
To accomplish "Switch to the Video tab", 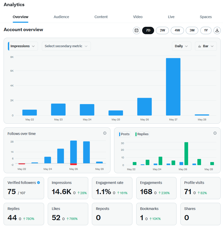I will click(x=138, y=17).
